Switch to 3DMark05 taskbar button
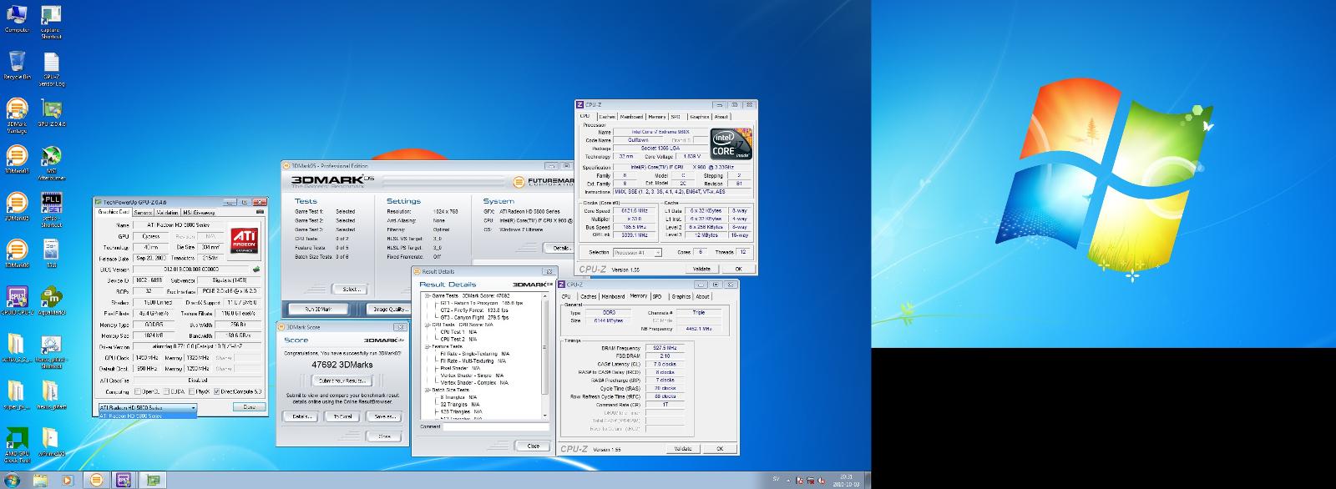 point(97,480)
